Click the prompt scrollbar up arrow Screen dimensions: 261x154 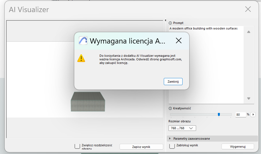(249, 32)
